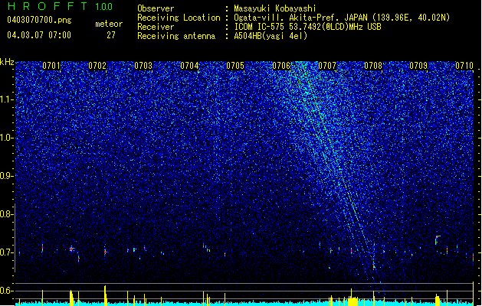This screenshot has height=306, width=482.
Task: Click the A504HB(yagi 4el) antenna text
Action: (271, 36)
